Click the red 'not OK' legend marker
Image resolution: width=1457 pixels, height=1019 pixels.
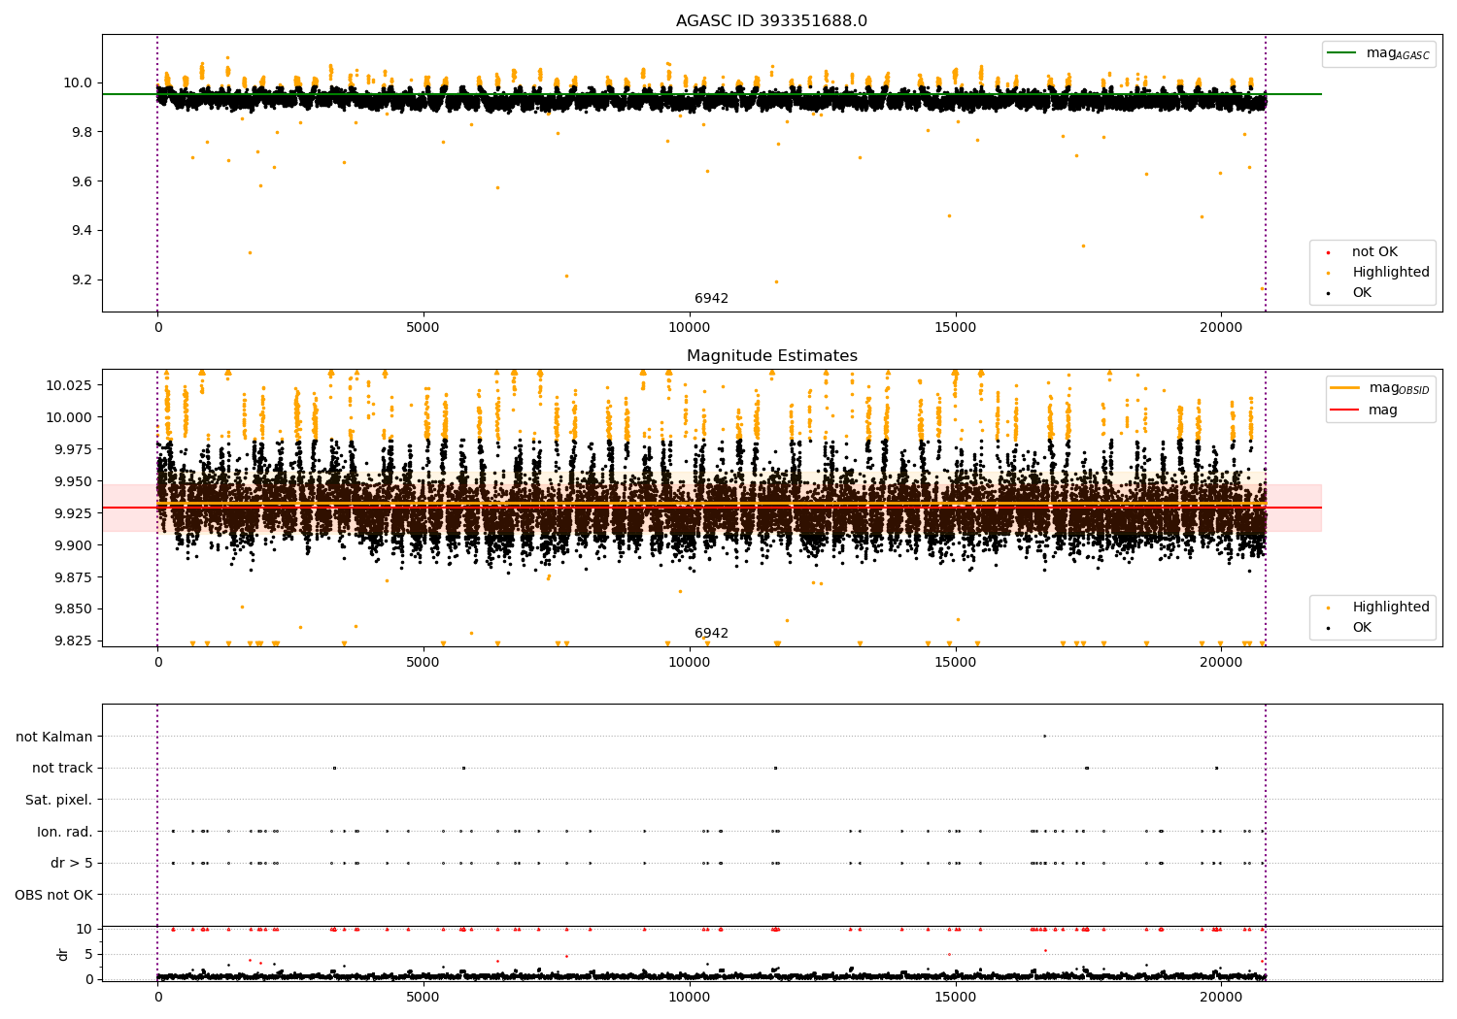coord(1328,253)
